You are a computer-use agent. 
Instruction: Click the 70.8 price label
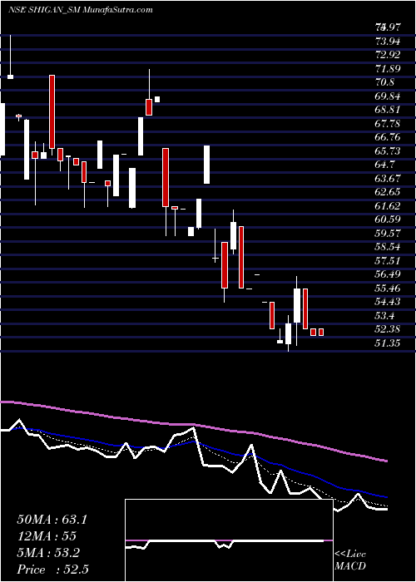click(384, 82)
